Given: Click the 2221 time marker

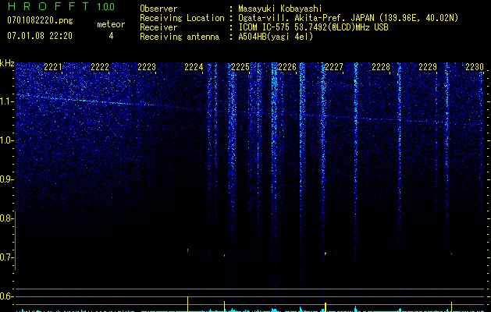Looking at the screenshot, I should (x=53, y=67).
